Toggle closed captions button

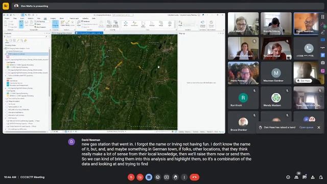(149, 177)
